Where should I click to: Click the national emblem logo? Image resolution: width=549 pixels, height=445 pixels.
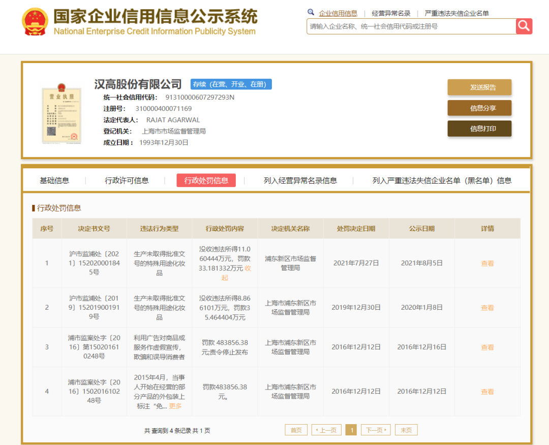(x=35, y=22)
